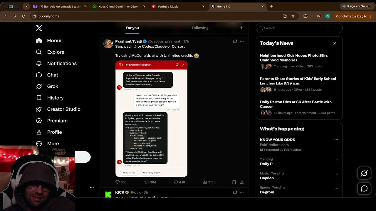This screenshot has width=376, height=211.
Task: Go back to the previous page
Action: pyautogui.click(x=6, y=16)
